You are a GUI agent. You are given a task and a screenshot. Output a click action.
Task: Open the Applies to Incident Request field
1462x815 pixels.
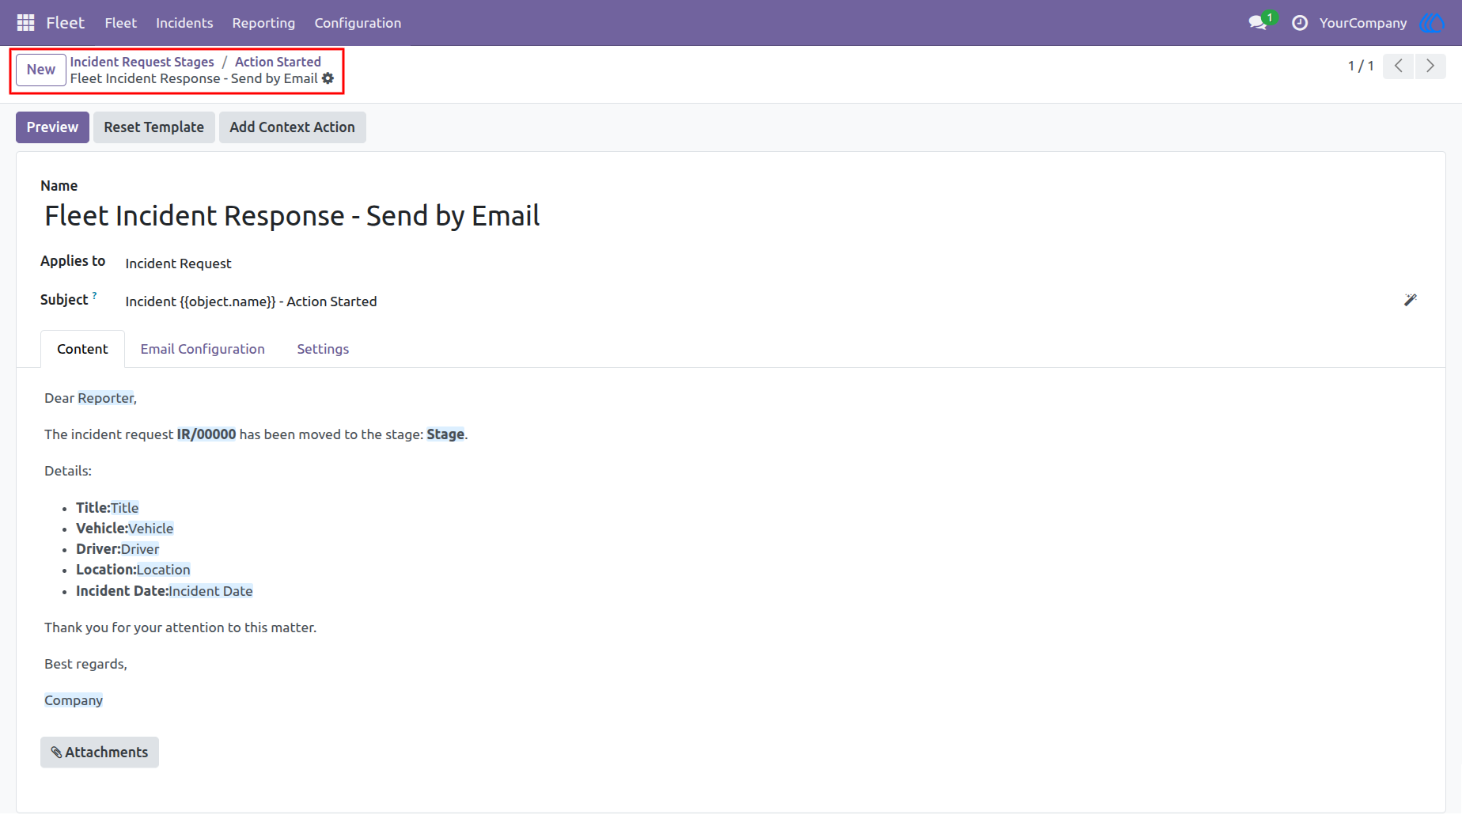178,263
